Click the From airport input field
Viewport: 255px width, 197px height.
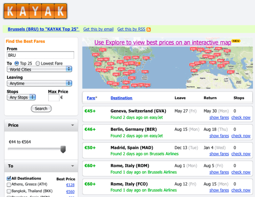pyautogui.click(x=40, y=55)
